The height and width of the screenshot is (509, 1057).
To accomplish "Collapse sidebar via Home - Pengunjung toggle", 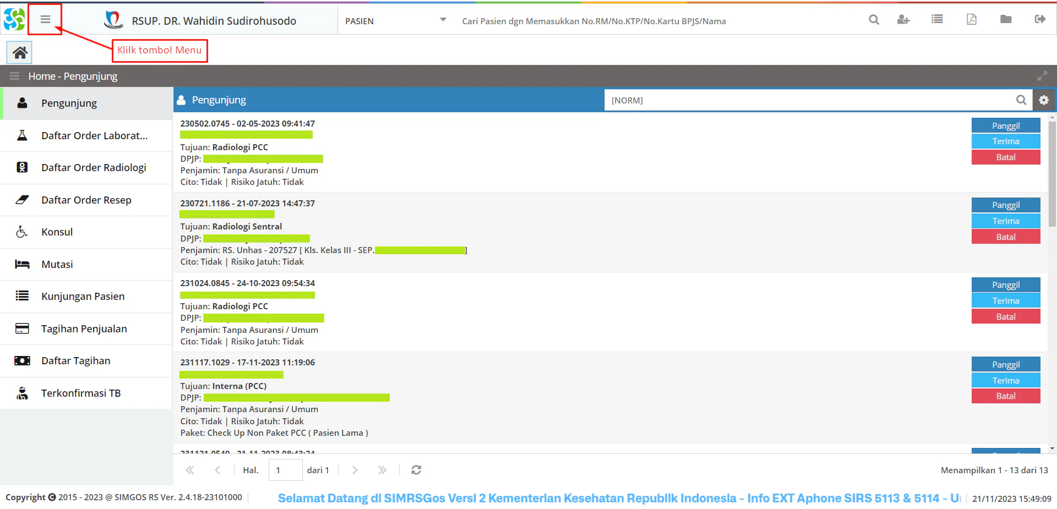I will (14, 76).
